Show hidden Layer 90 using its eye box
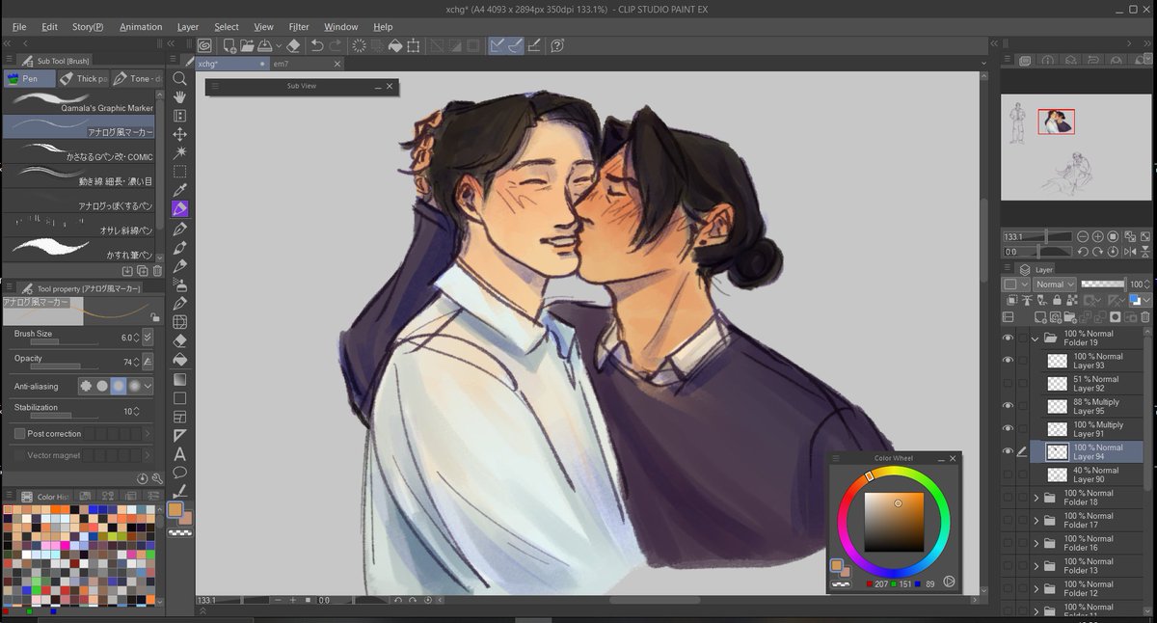The width and height of the screenshot is (1157, 623). [1008, 474]
